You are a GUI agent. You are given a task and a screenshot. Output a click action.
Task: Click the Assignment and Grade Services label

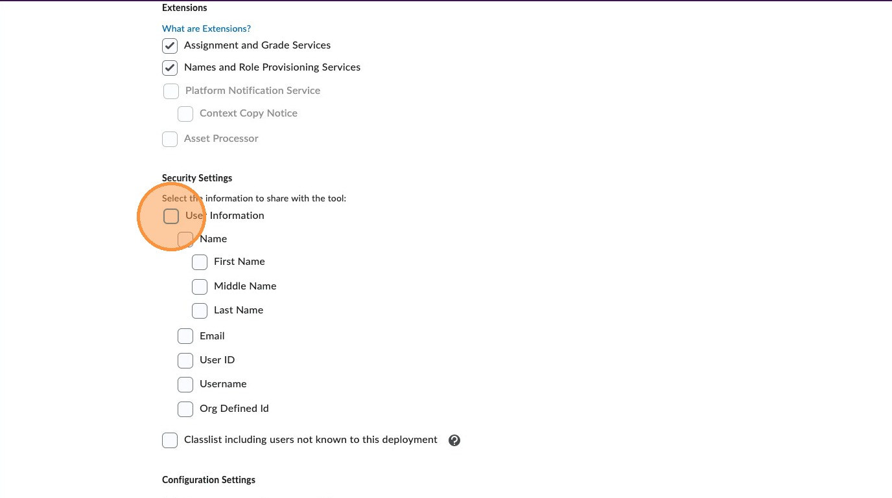[257, 45]
